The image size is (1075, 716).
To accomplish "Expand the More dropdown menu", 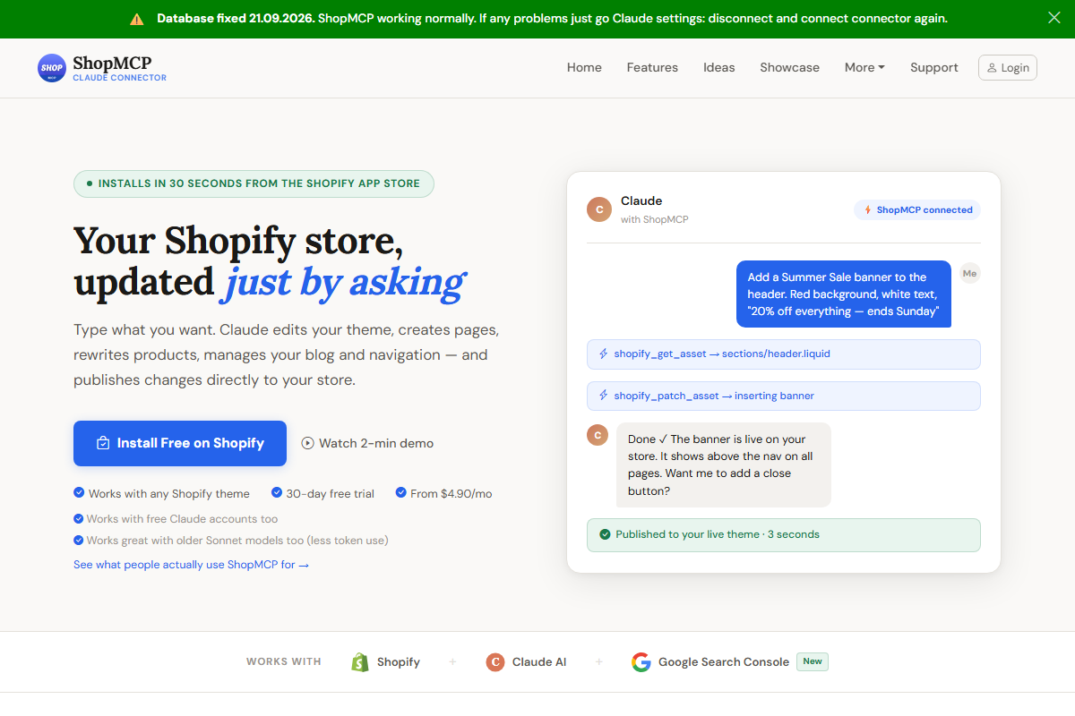I will [864, 67].
